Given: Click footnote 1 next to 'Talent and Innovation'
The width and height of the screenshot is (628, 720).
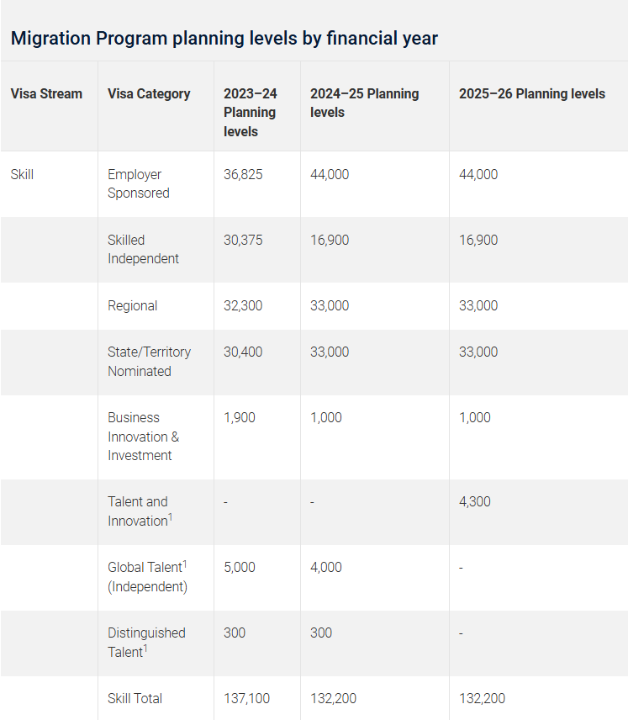Looking at the screenshot, I should point(171,517).
